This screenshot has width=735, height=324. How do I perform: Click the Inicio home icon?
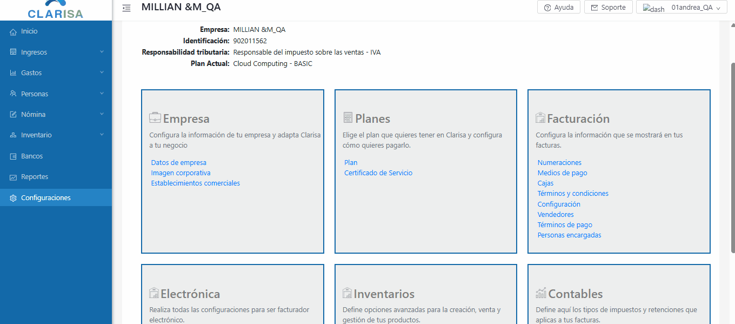point(14,32)
